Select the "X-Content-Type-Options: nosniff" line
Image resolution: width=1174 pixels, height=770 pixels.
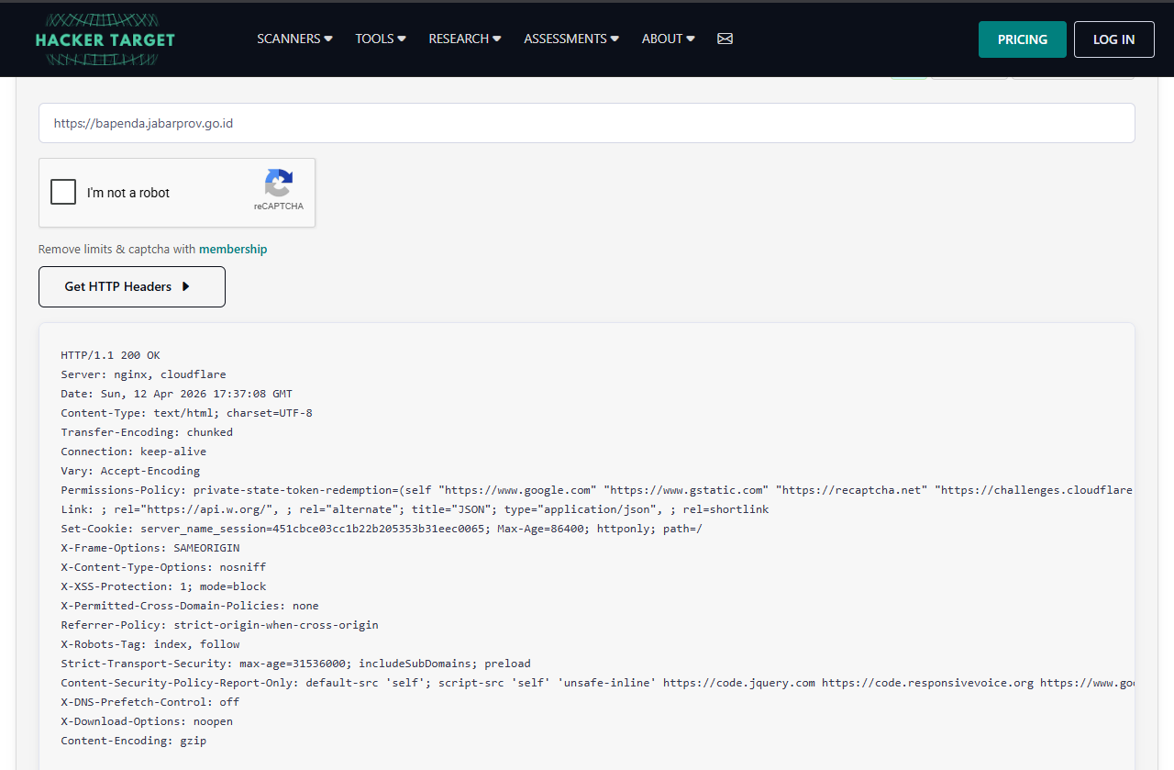163,567
